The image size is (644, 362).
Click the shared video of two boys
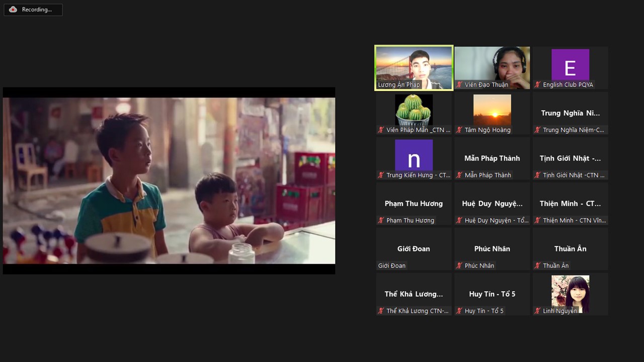(169, 180)
